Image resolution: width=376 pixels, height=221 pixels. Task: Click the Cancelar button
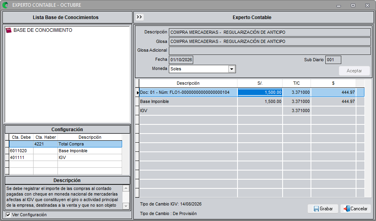355,209
